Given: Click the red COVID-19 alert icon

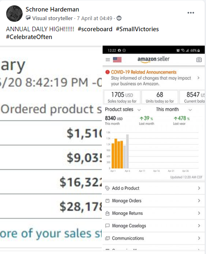Looking at the screenshot, I should [108, 72].
